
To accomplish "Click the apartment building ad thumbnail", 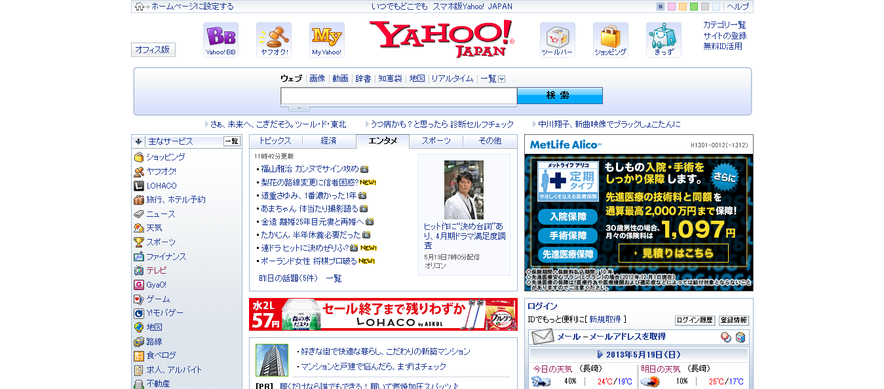I will pyautogui.click(x=272, y=360).
